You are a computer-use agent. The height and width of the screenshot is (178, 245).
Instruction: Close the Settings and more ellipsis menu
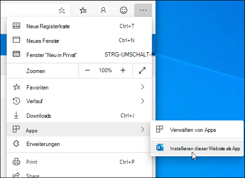(143, 10)
